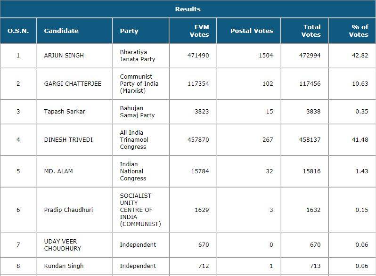The height and width of the screenshot is (276, 376).
Task: Click the UDAY VEER CHOUDHURY cell
Action: (62, 245)
